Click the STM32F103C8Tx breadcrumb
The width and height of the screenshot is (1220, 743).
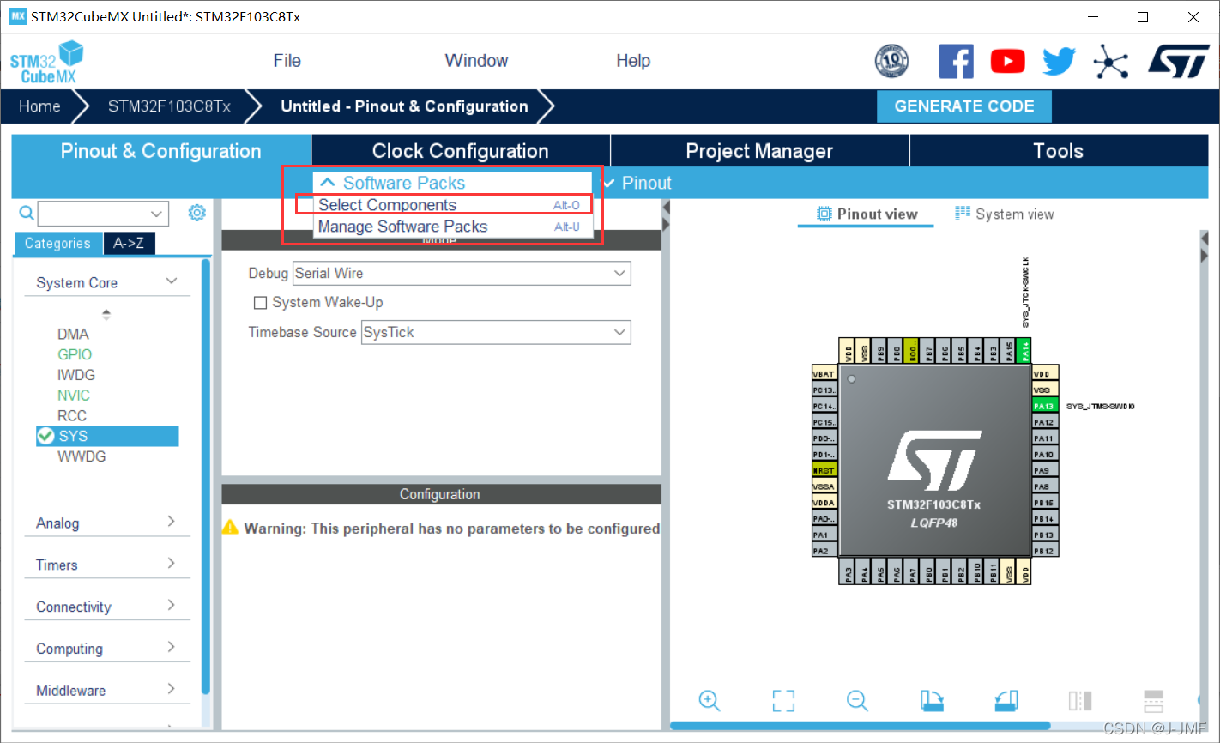pos(169,106)
